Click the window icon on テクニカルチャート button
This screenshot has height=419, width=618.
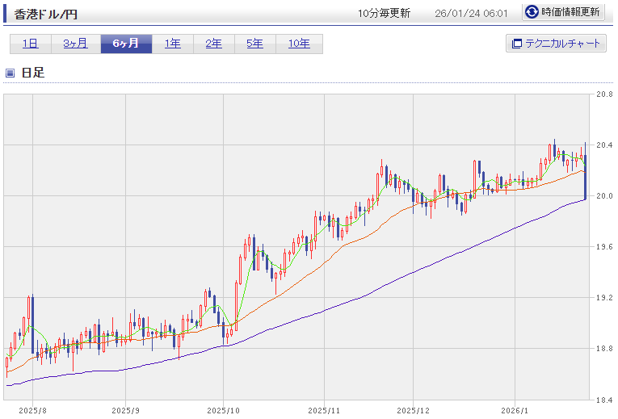515,44
